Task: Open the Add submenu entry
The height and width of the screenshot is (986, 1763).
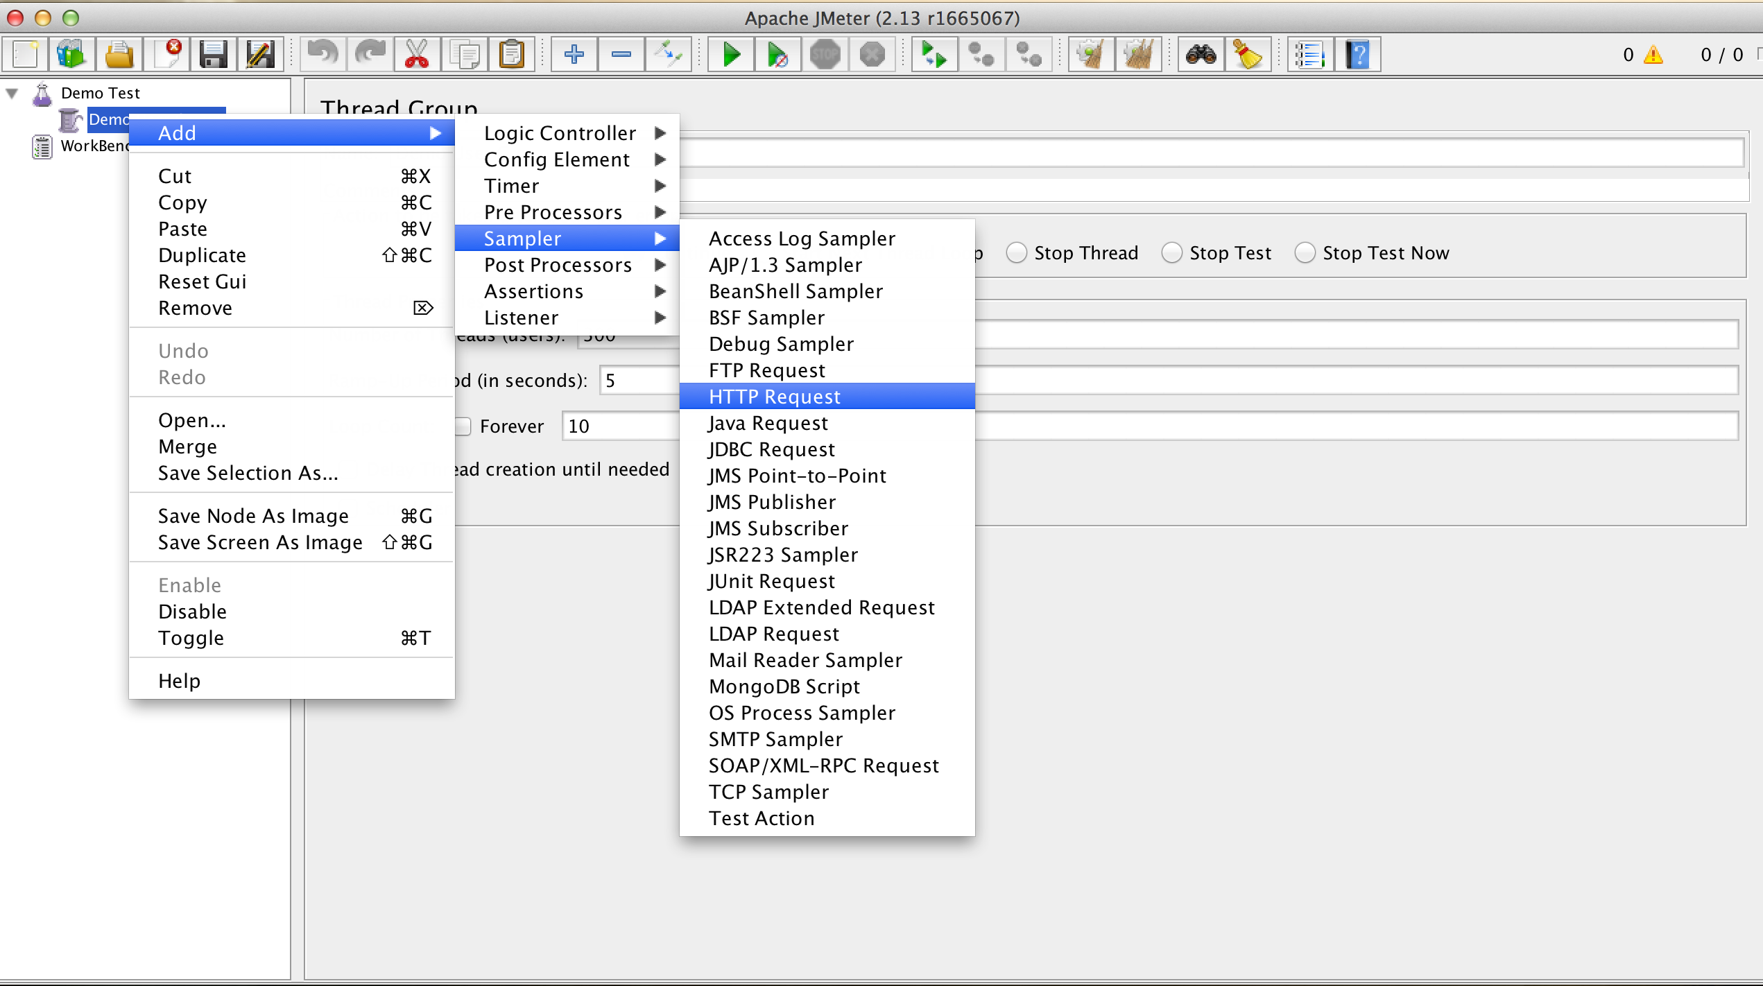Action: point(292,133)
